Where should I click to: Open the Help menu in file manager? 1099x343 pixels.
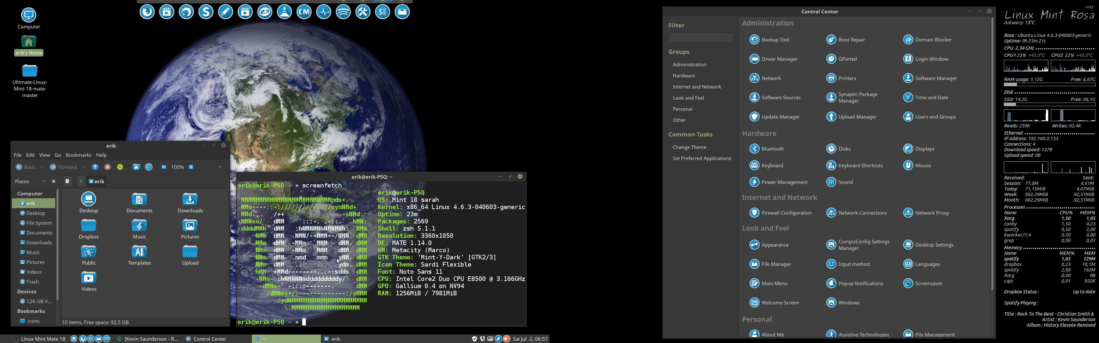pyautogui.click(x=101, y=155)
